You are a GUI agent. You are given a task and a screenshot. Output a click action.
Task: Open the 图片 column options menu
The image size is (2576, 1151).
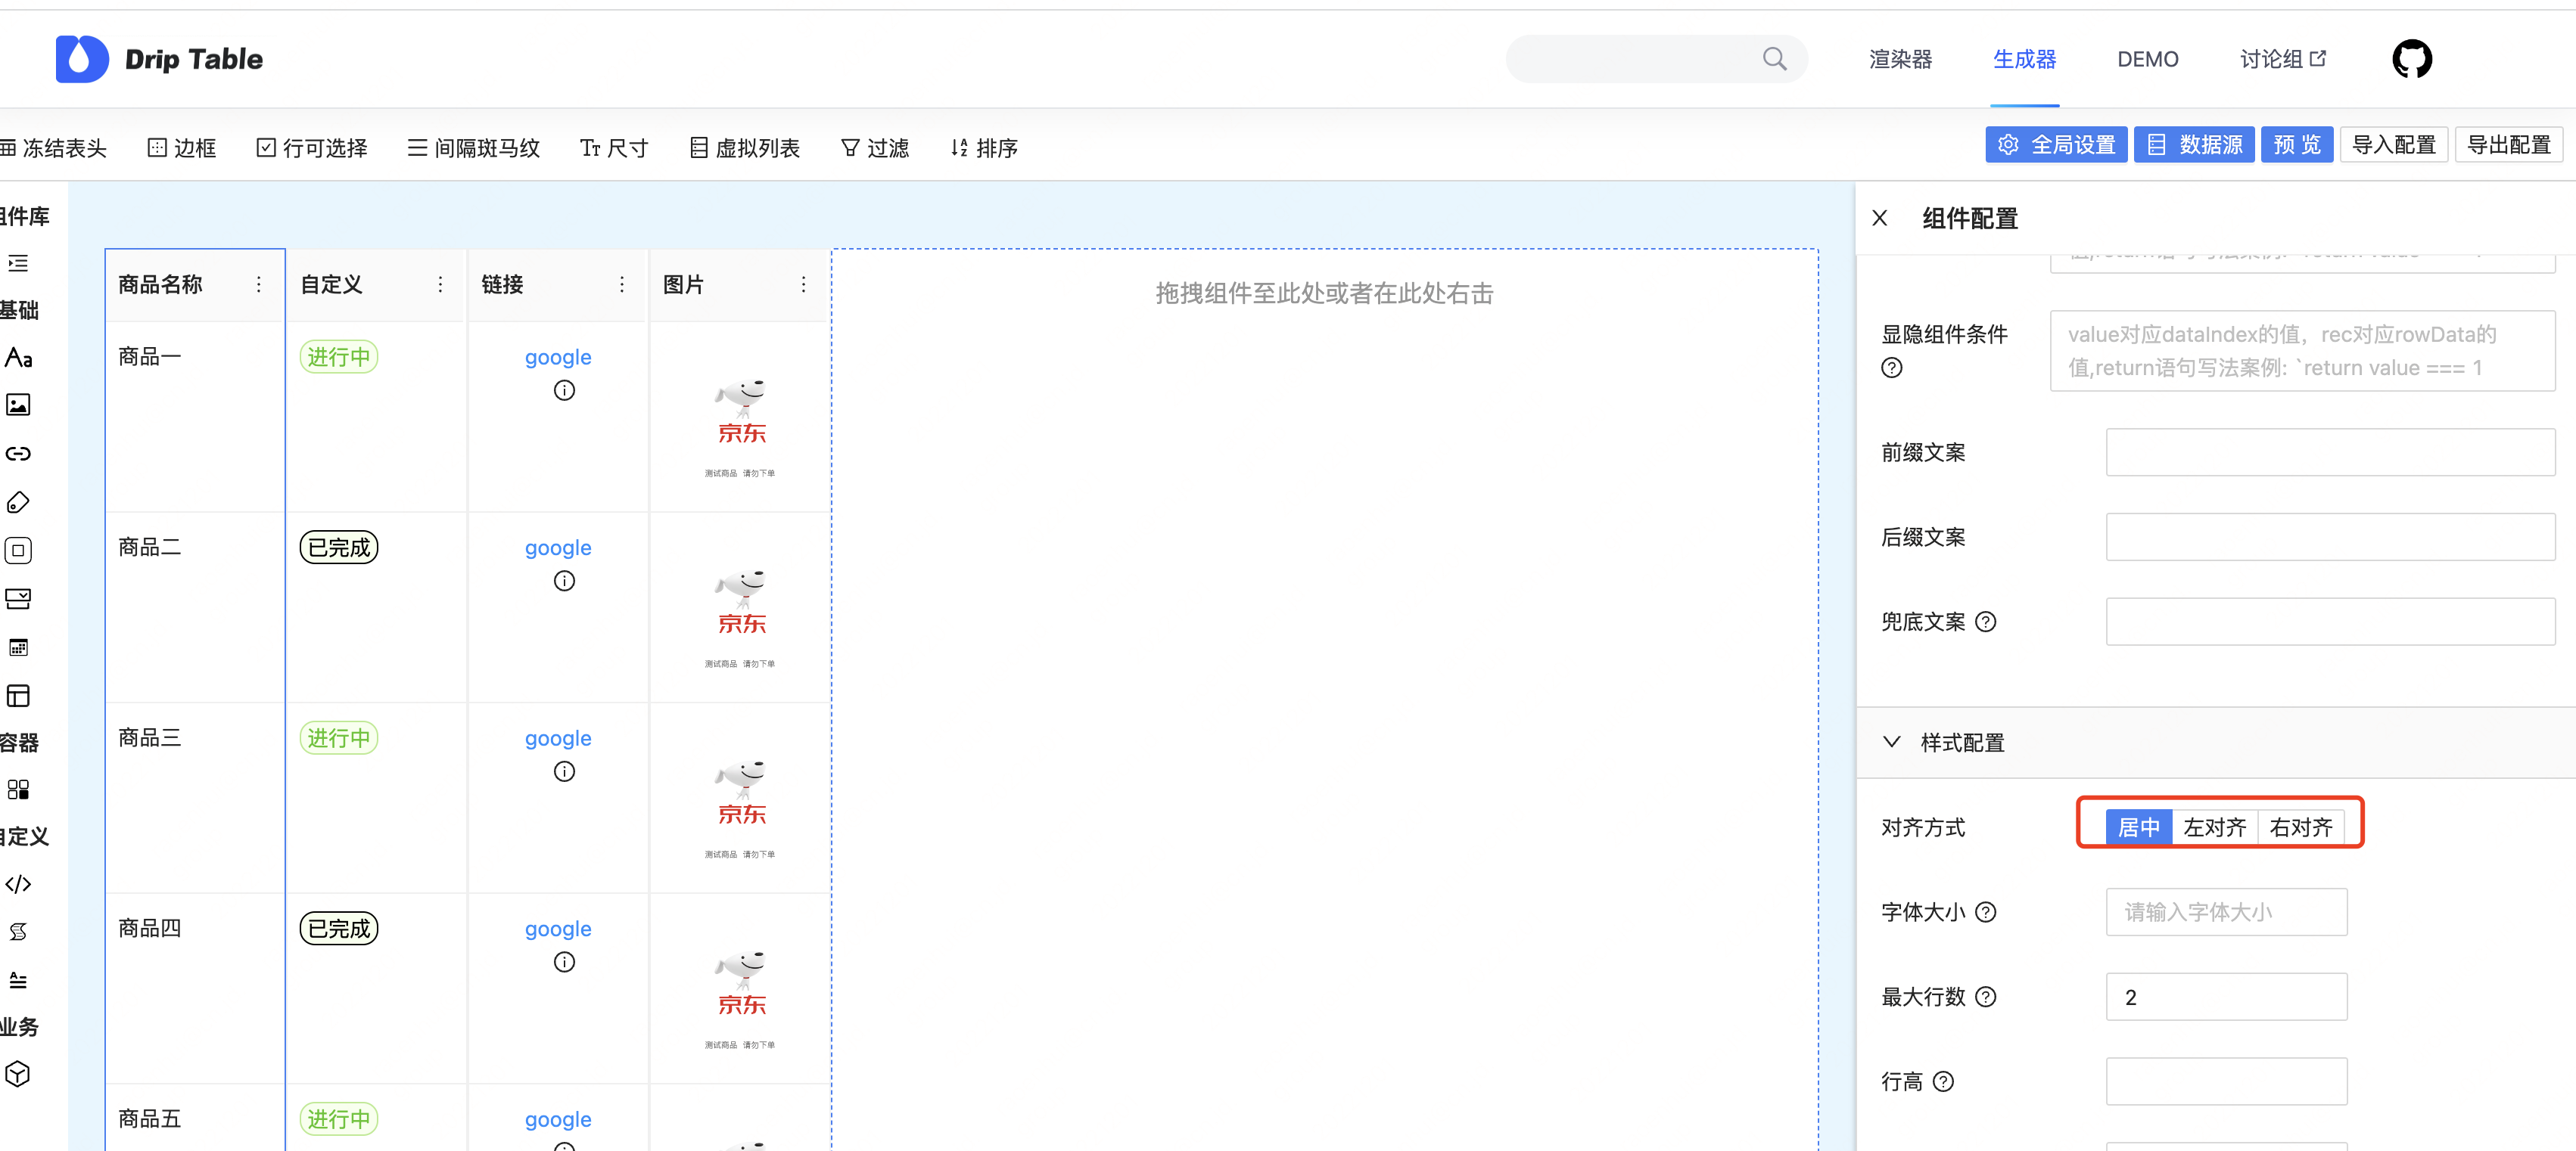(803, 285)
